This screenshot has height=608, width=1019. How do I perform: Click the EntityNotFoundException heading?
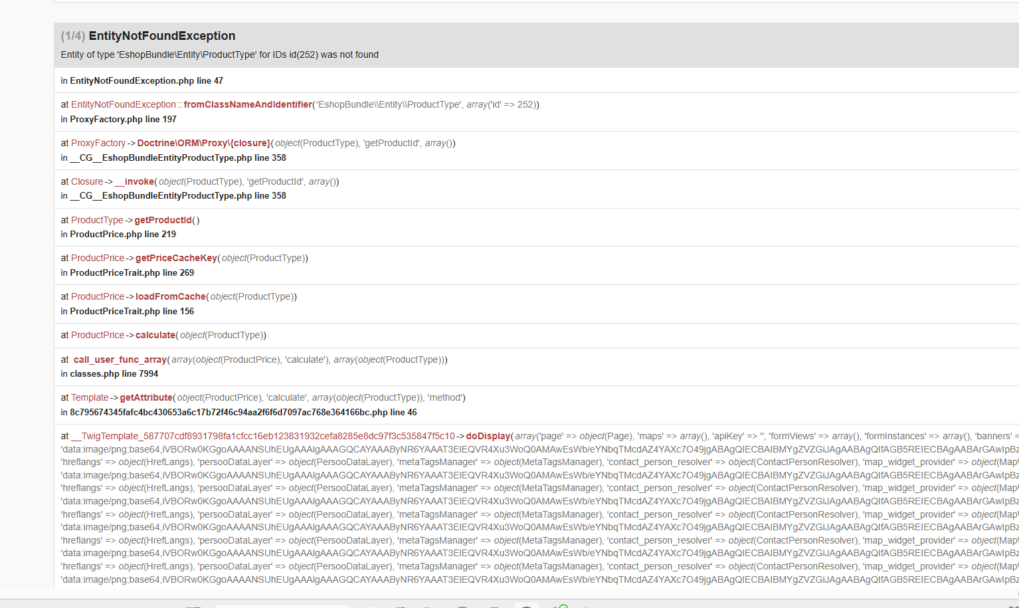pos(162,36)
